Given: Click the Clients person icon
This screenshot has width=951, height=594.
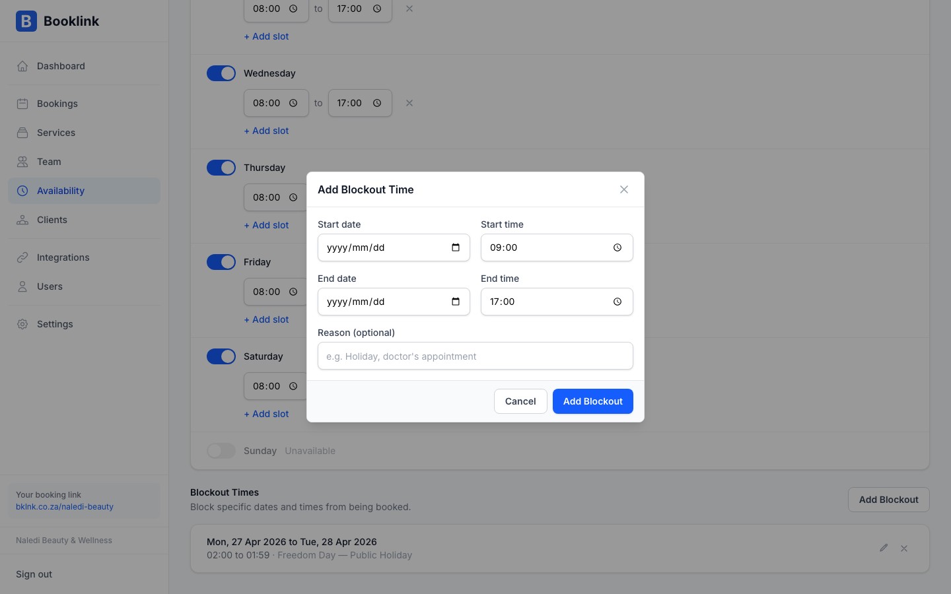Looking at the screenshot, I should coord(22,220).
